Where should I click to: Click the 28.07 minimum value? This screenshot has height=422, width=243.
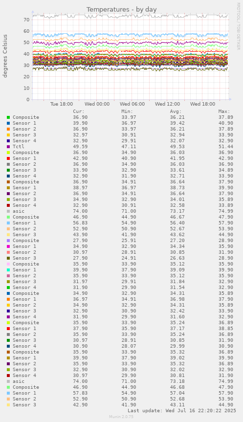(129, 346)
